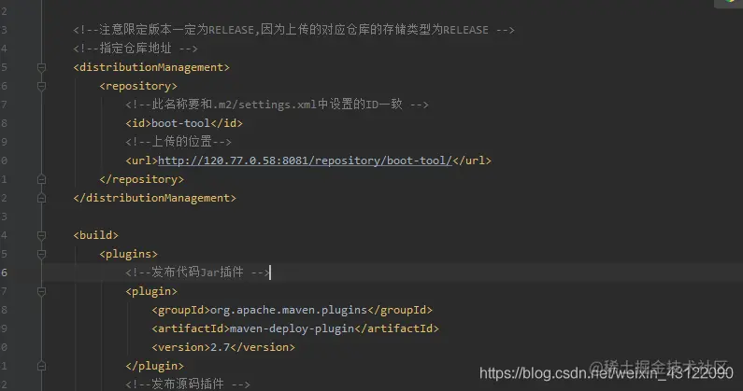Collapse the <plugins> tag fold marker
This screenshot has height=391, width=743.
(42, 254)
